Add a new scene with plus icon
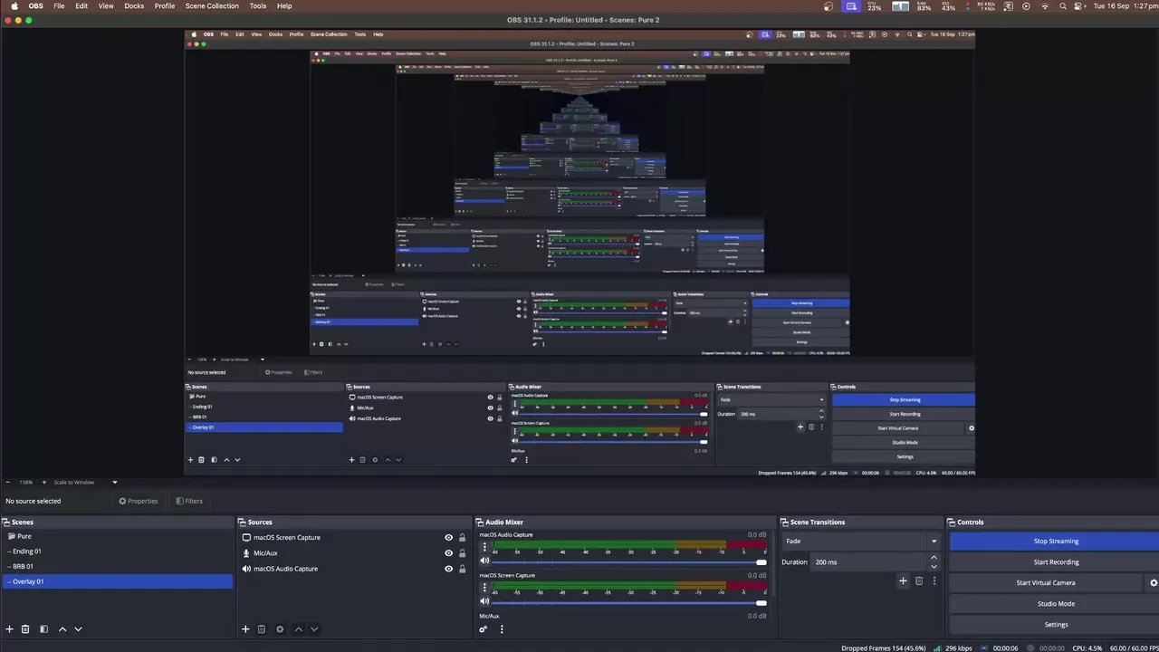1159x652 pixels. (10, 628)
